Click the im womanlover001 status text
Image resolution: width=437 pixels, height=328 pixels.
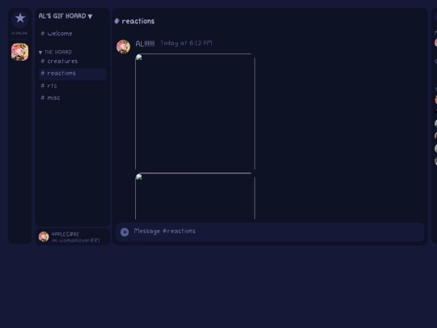[75, 241]
